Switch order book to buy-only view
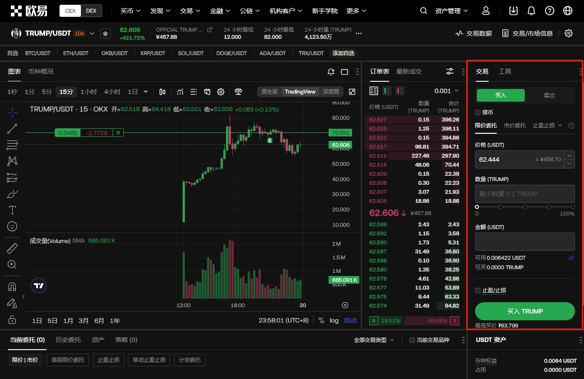 [386, 90]
